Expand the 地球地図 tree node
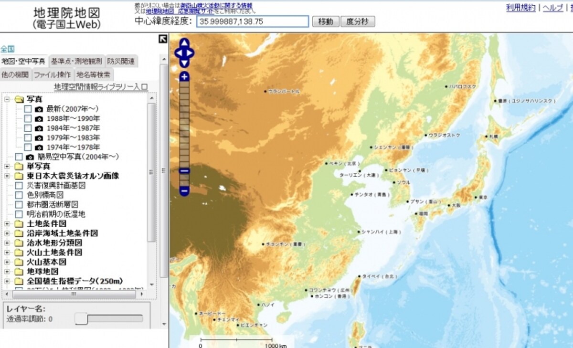Image resolution: width=573 pixels, height=348 pixels. coord(7,272)
